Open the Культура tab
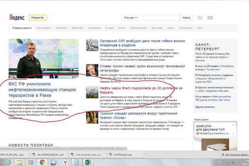Image resolution: width=249 pixels, height=166 pixels. click(157, 28)
